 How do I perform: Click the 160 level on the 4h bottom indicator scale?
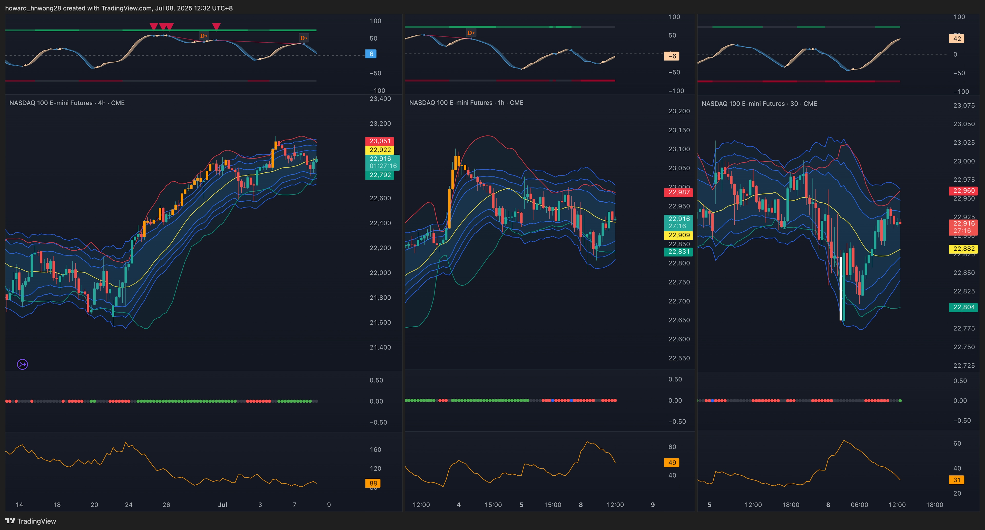click(376, 450)
